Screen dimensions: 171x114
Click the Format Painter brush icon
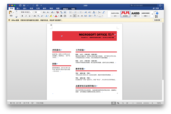point(17,17)
